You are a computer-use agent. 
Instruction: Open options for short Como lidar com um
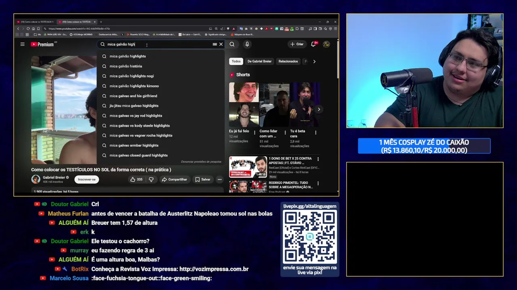[285, 133]
